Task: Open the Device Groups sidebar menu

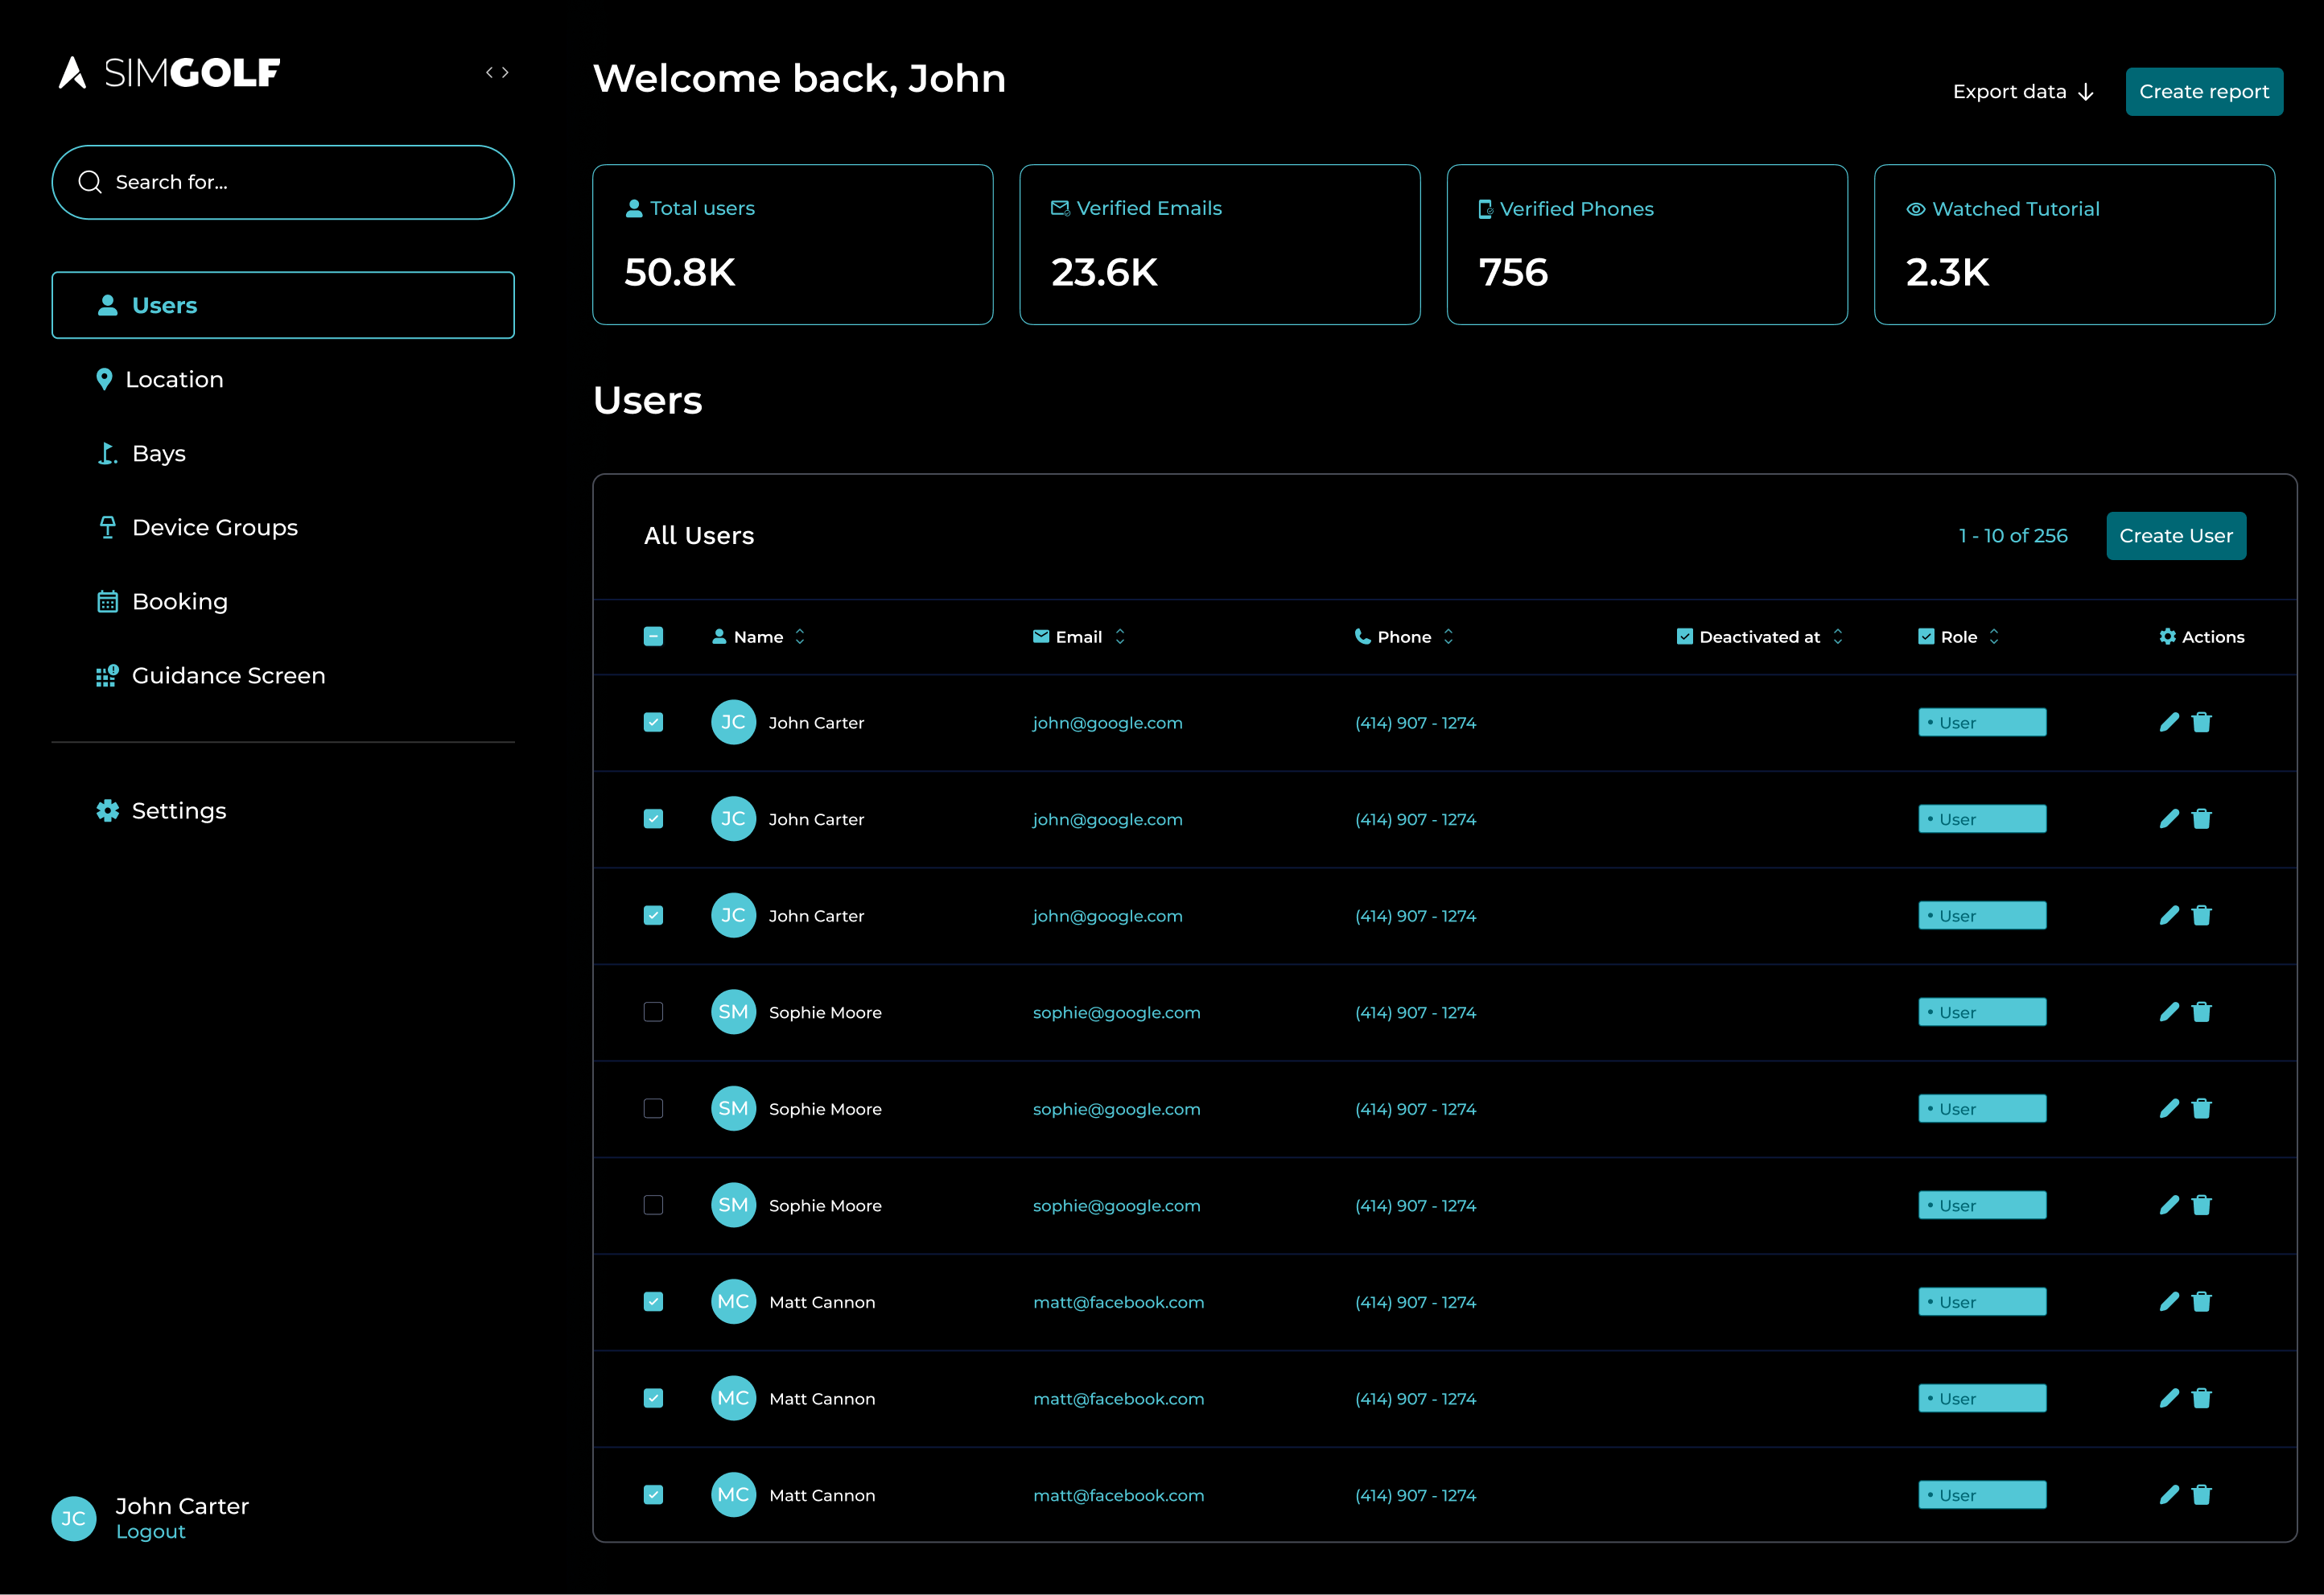Action: (214, 527)
